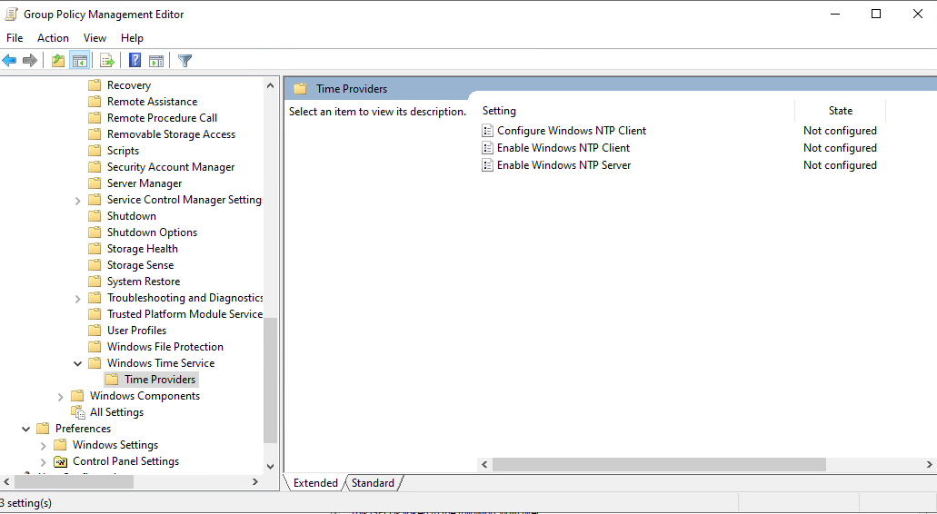Open the View menu
The height and width of the screenshot is (514, 937).
pos(95,37)
